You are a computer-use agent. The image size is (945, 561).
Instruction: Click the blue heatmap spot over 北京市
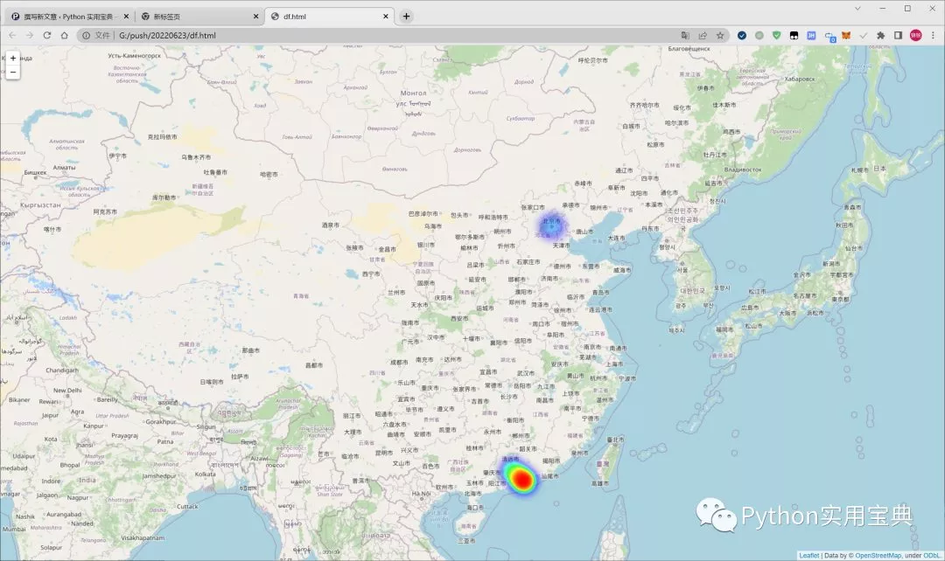click(x=551, y=226)
